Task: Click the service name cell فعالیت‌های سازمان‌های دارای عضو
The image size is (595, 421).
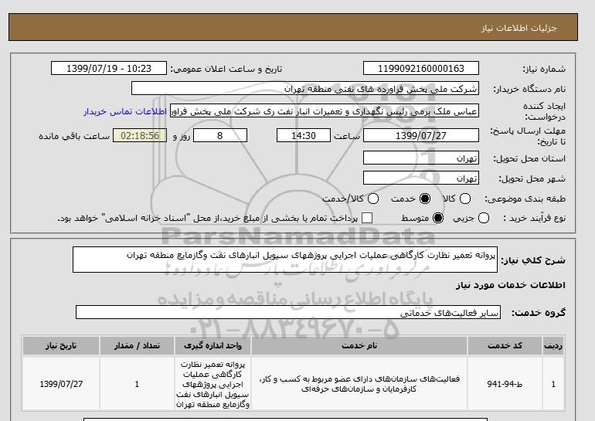Action: pyautogui.click(x=359, y=384)
